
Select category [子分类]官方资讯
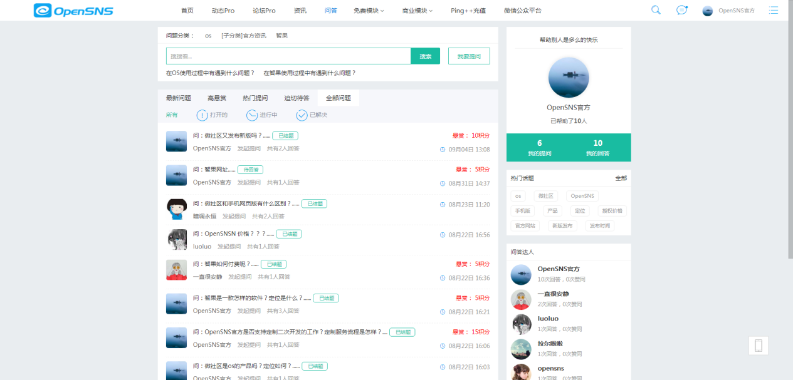[x=244, y=36]
